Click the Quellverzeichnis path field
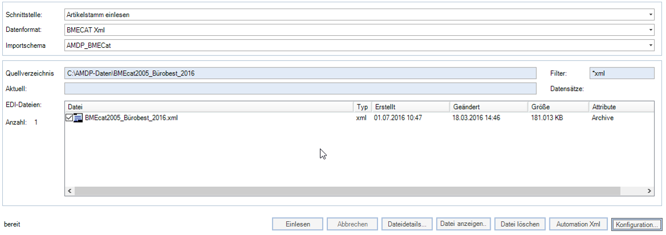 (300, 73)
